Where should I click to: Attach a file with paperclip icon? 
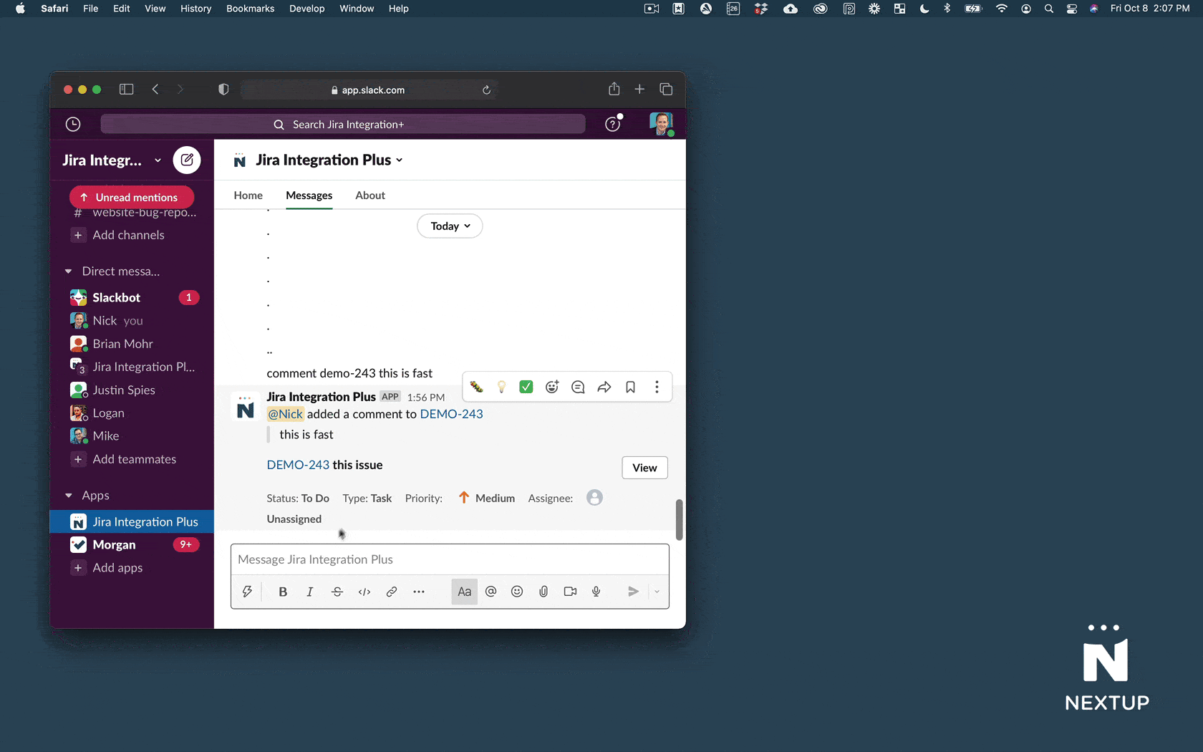pyautogui.click(x=543, y=592)
